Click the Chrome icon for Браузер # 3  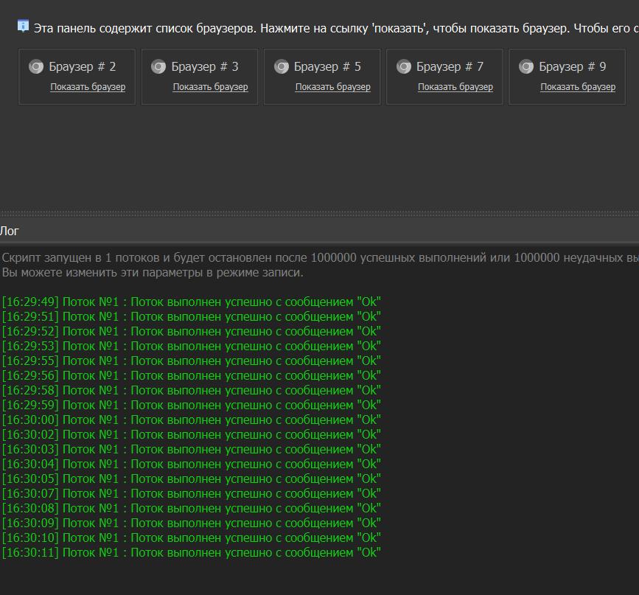(158, 67)
